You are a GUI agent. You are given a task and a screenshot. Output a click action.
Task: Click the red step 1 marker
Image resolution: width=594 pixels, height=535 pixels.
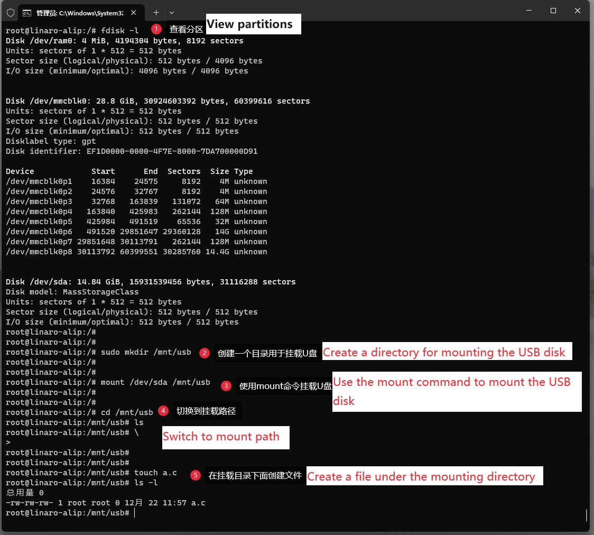click(156, 29)
